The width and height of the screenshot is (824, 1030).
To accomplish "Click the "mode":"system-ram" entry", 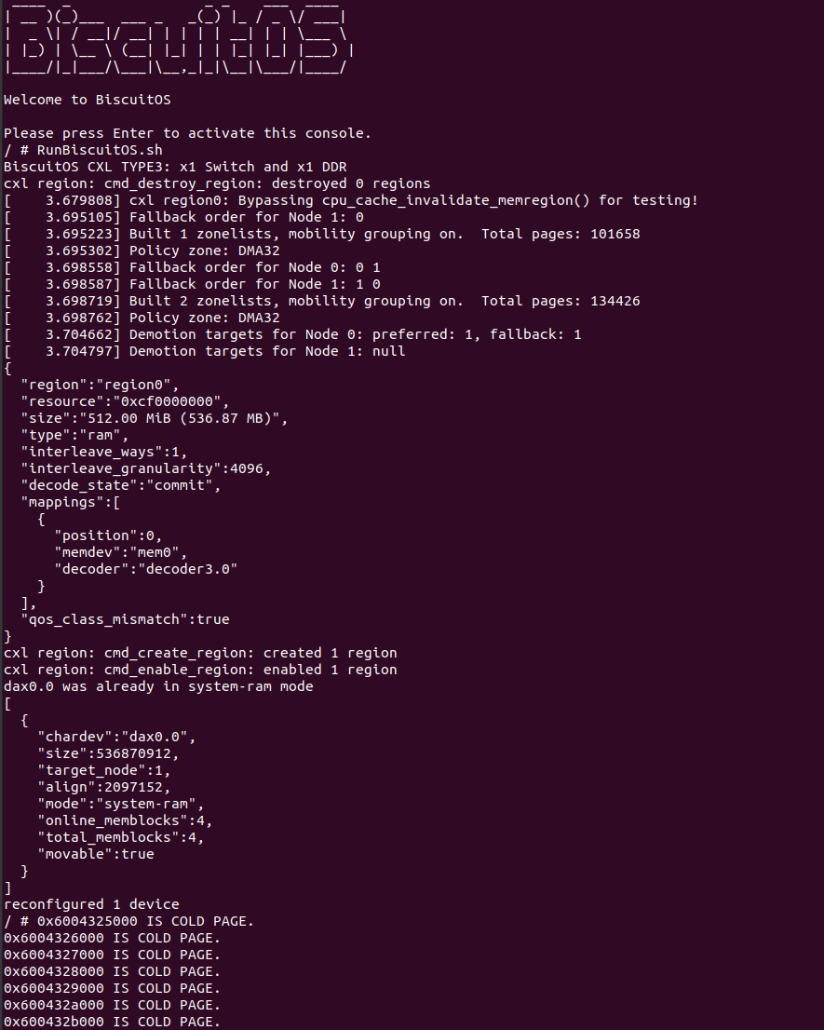I will coord(121,804).
